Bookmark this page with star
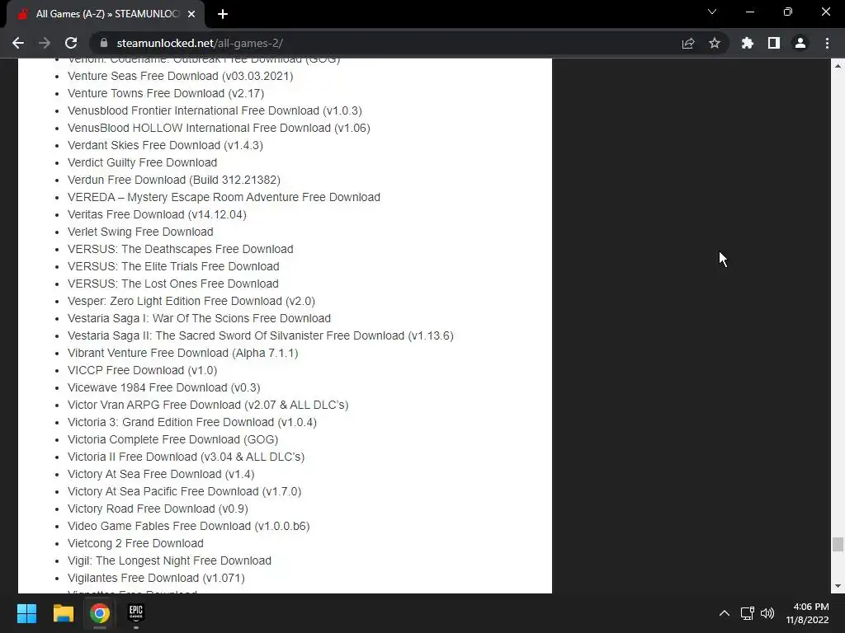This screenshot has height=633, width=845. [714, 43]
